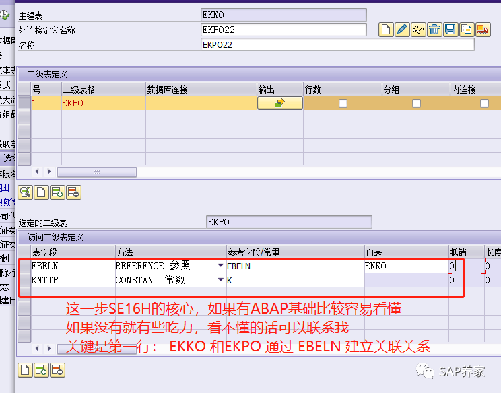501x393 pixels.
Task: Click the 二级表格 column header
Action: (103, 90)
